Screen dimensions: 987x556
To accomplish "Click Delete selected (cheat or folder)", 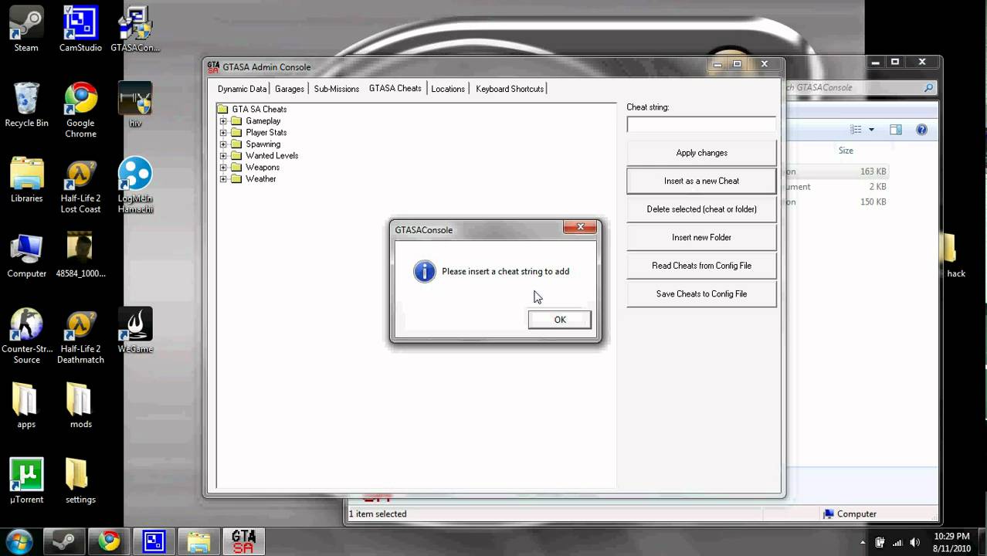I will [701, 209].
